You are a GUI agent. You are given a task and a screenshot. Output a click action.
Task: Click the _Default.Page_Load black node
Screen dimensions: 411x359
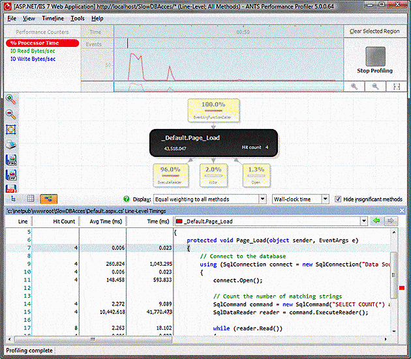[213, 143]
